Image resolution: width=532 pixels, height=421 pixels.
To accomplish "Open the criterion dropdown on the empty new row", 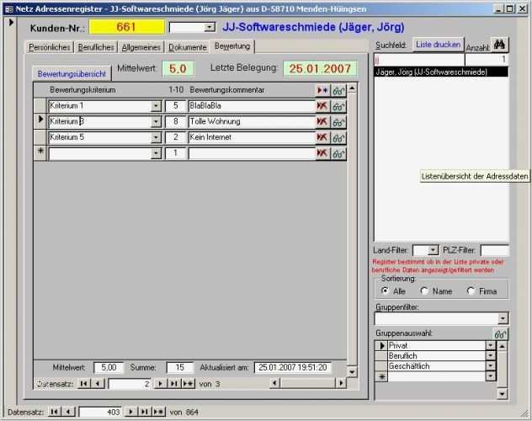I will (x=156, y=153).
